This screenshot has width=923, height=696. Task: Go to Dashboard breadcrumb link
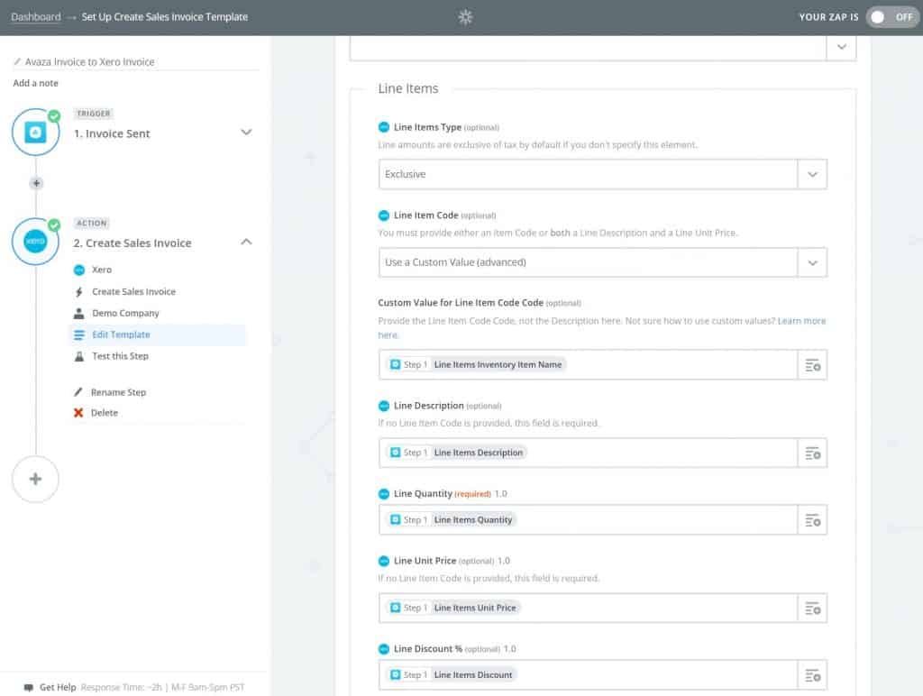tap(36, 17)
